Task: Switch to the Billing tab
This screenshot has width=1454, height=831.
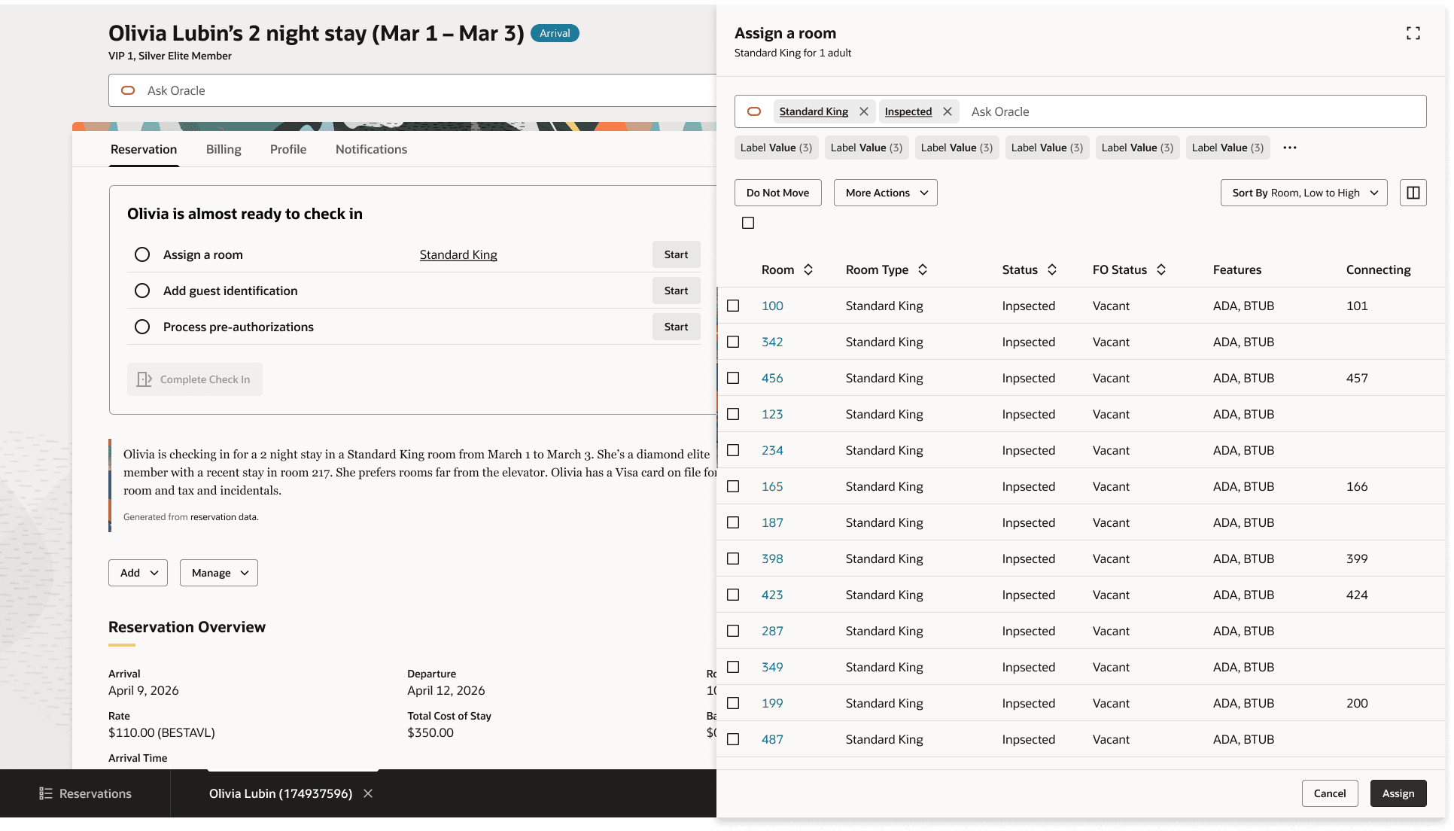Action: point(224,149)
